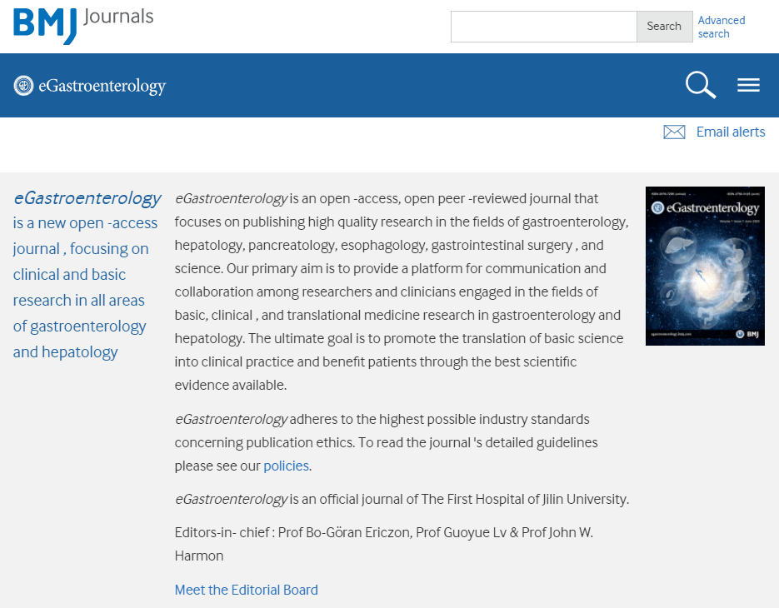Open the Advanced search link
Screen dimensions: 779x608
tap(721, 27)
